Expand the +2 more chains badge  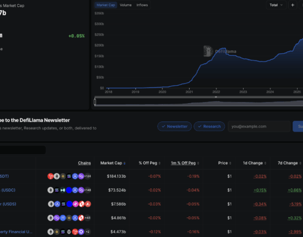tap(88, 232)
